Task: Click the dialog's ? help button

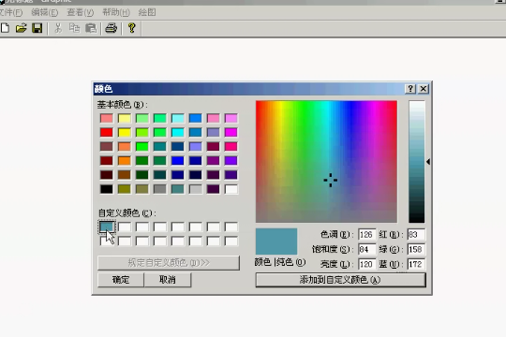Action: tap(410, 89)
